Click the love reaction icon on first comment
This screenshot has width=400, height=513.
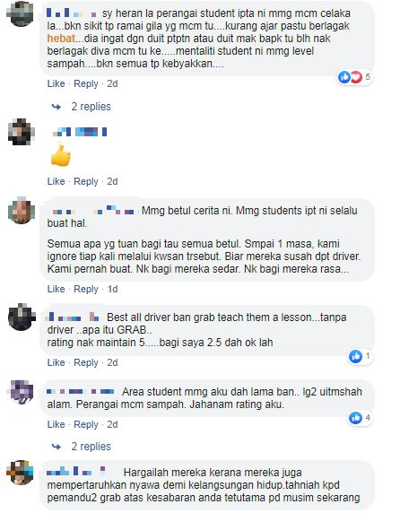356,77
